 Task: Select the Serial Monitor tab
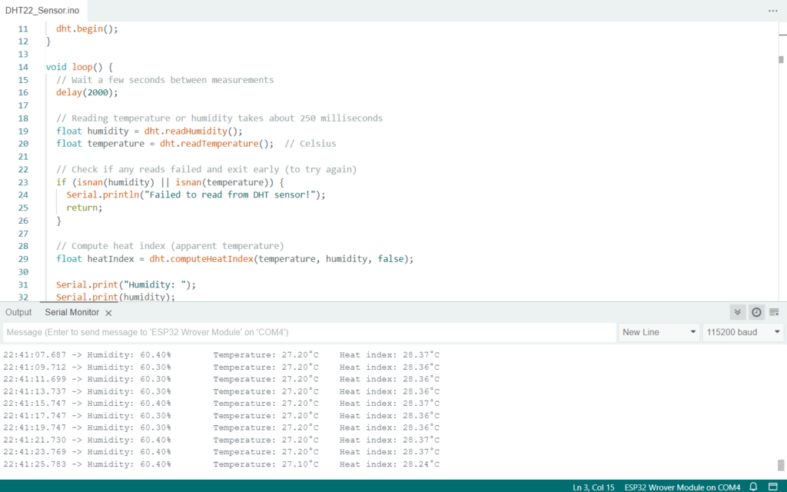coord(71,312)
